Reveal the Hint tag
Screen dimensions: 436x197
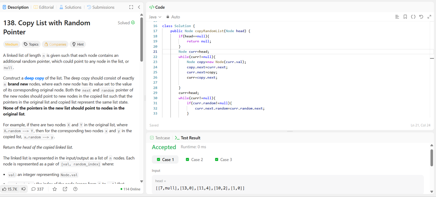[x=78, y=44]
